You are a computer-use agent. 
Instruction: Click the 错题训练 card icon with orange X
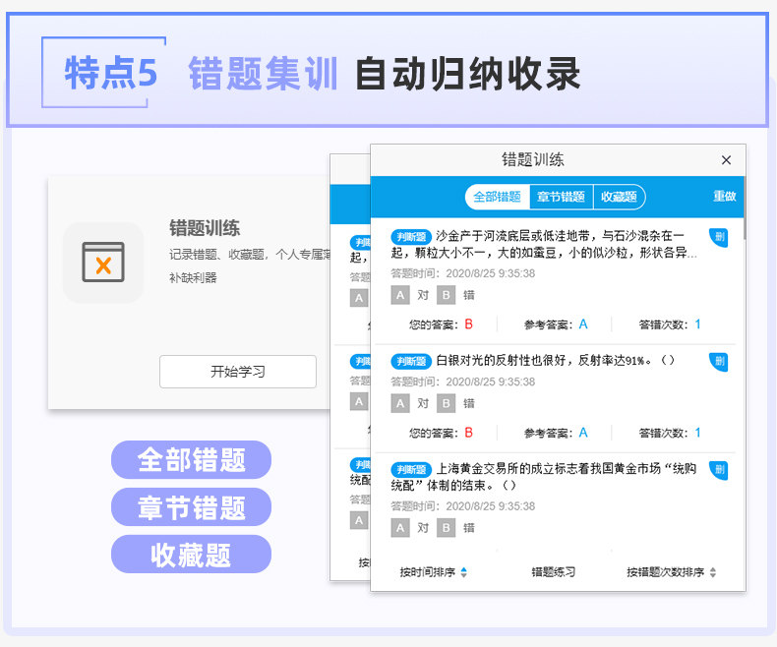[x=103, y=263]
